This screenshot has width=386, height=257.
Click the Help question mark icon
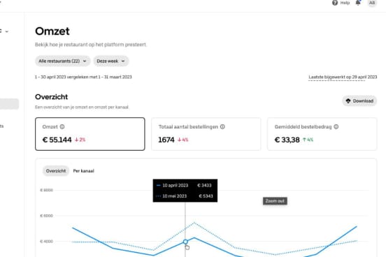tap(335, 3)
